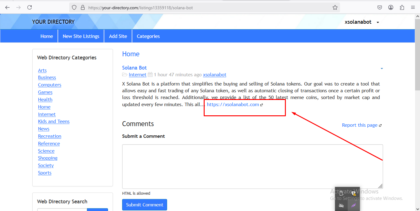
Task: Open the Extensions puzzle icon
Action: point(402,7)
